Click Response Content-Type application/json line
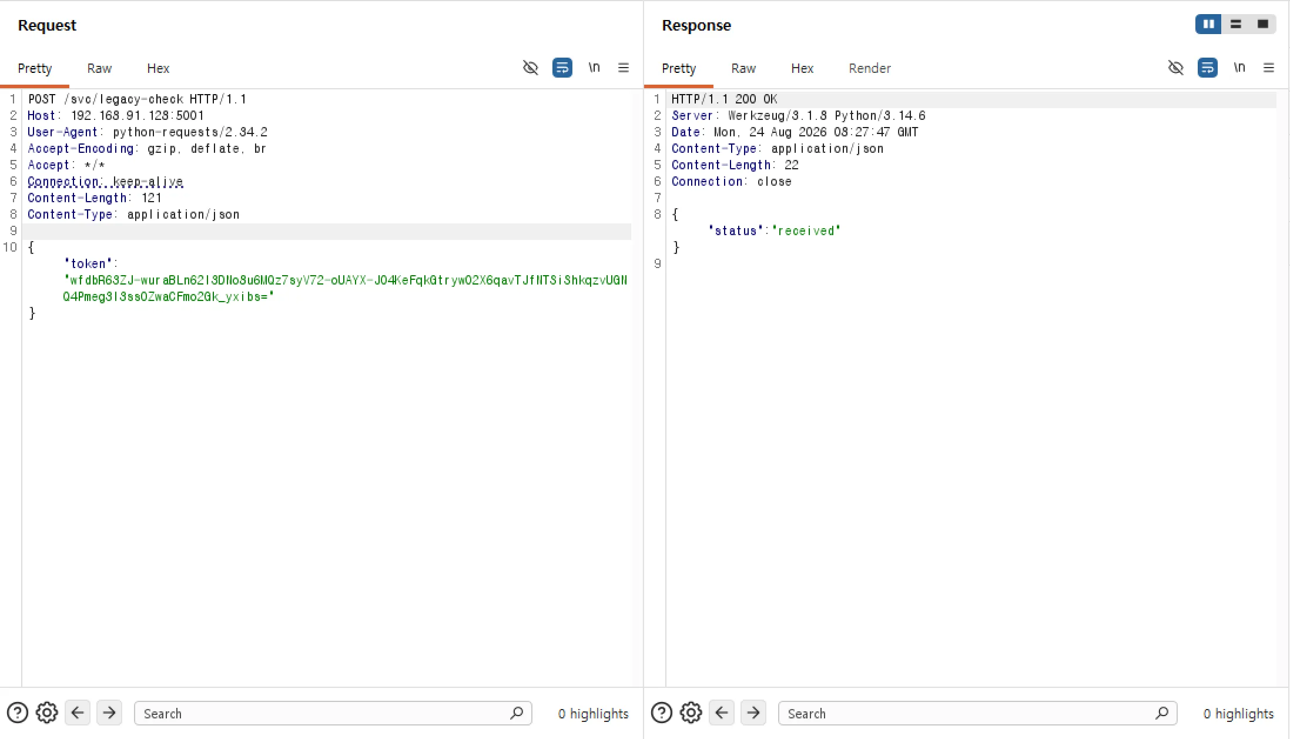Viewport: 1290px width, 739px height. click(778, 148)
